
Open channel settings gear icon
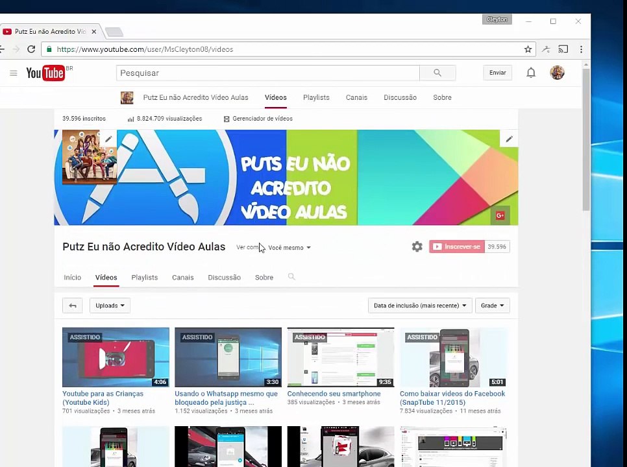tap(417, 246)
